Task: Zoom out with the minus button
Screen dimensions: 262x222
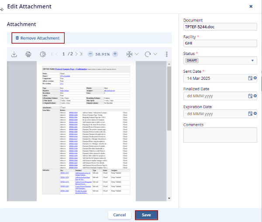Action: coord(90,54)
